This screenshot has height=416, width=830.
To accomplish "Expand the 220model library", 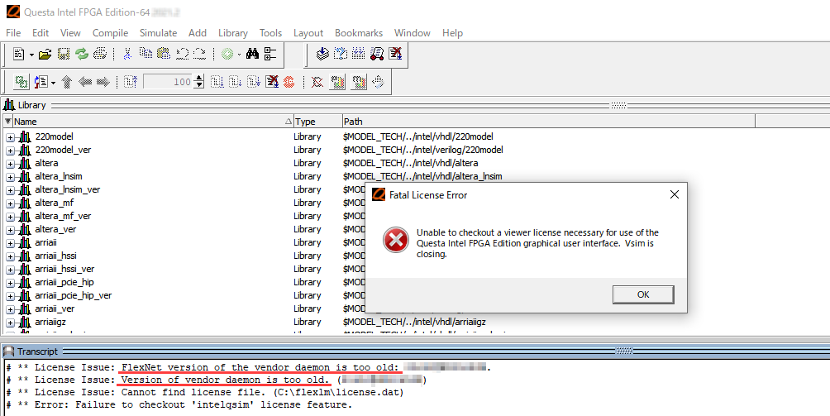I will (10, 137).
